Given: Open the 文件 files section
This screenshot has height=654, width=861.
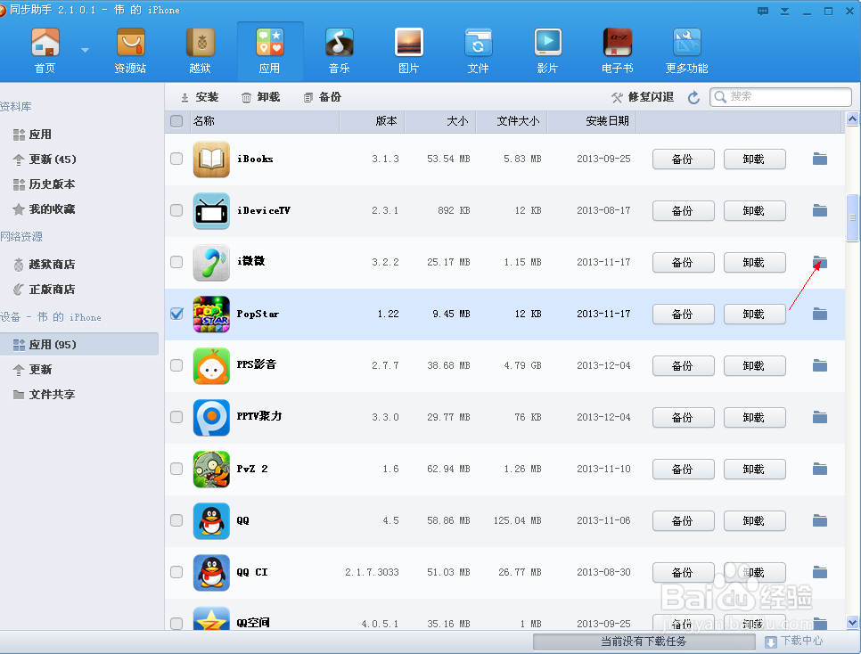Looking at the screenshot, I should pos(478,51).
